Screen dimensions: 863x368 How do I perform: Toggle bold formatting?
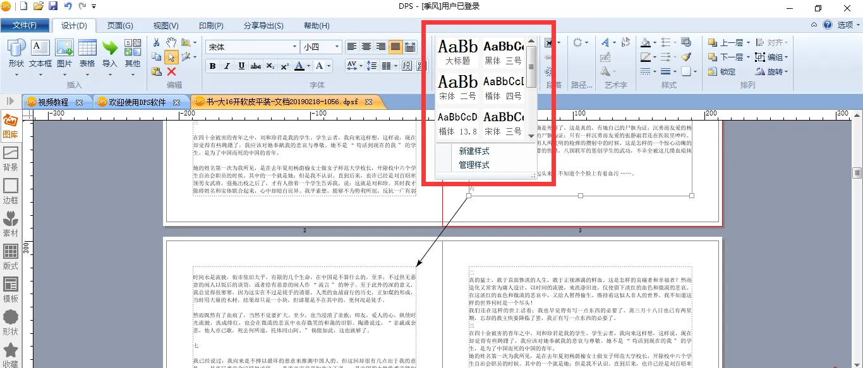click(212, 66)
